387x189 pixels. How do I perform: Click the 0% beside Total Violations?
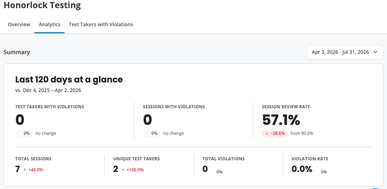pyautogui.click(x=220, y=172)
